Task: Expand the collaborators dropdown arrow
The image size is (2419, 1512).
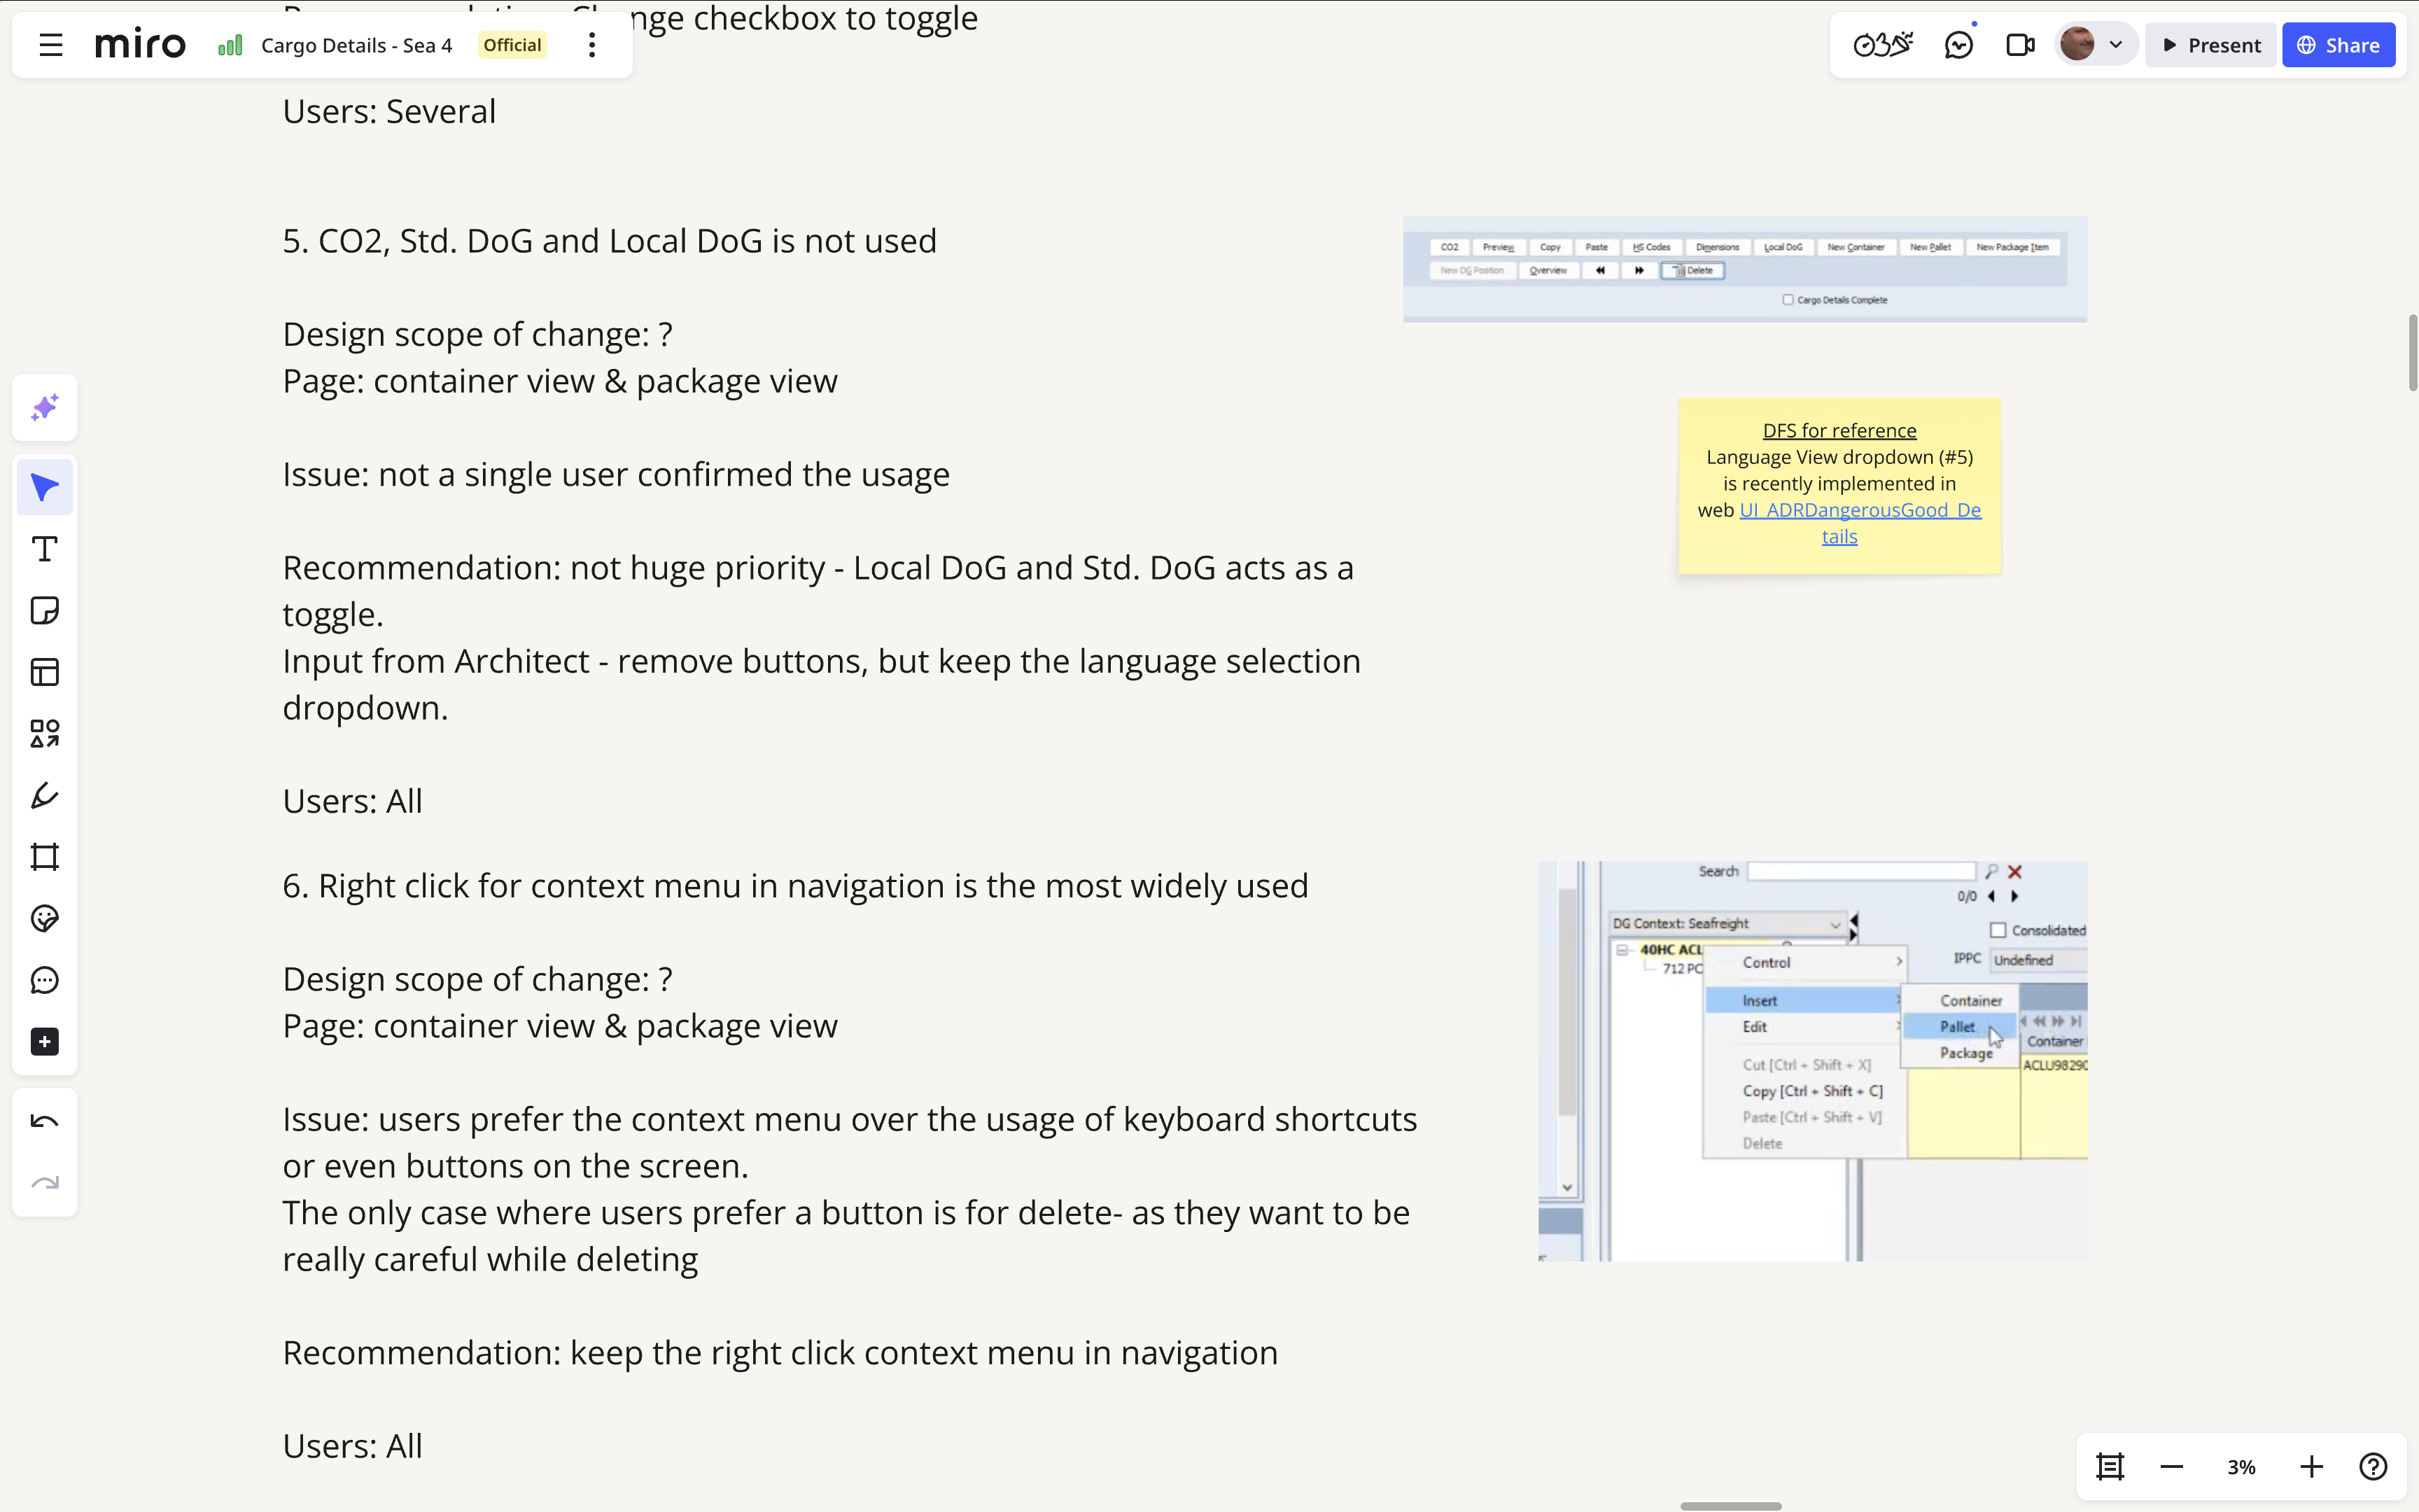Action: pos(2115,45)
